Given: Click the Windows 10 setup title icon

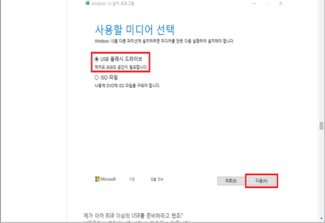Looking at the screenshot, I should [88, 3].
